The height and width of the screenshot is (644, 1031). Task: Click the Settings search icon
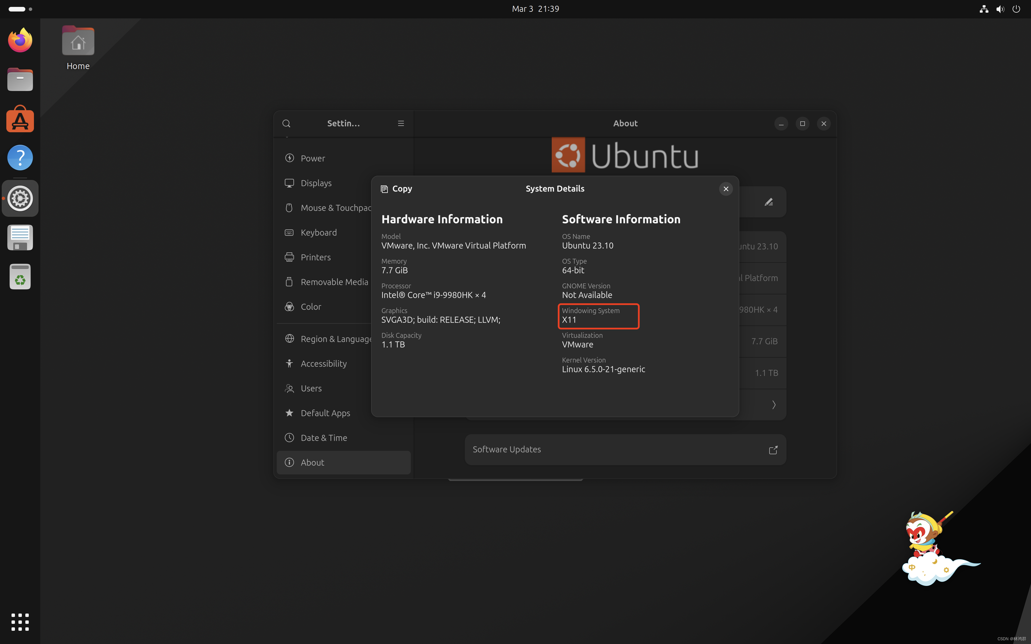pos(286,124)
